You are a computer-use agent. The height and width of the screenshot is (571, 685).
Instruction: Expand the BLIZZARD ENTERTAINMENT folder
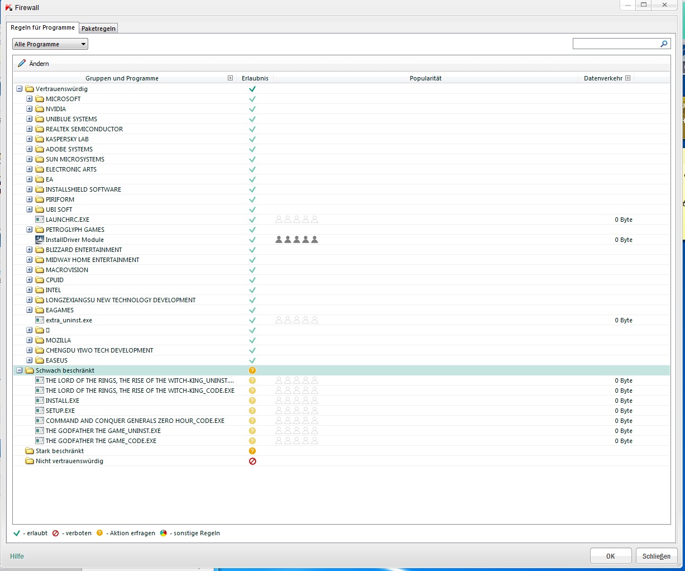[30, 250]
